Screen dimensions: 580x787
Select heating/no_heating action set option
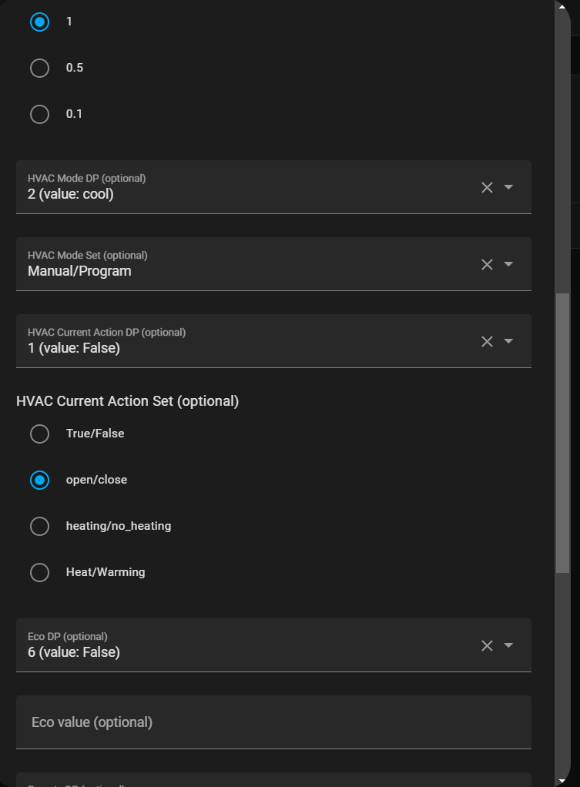point(39,526)
